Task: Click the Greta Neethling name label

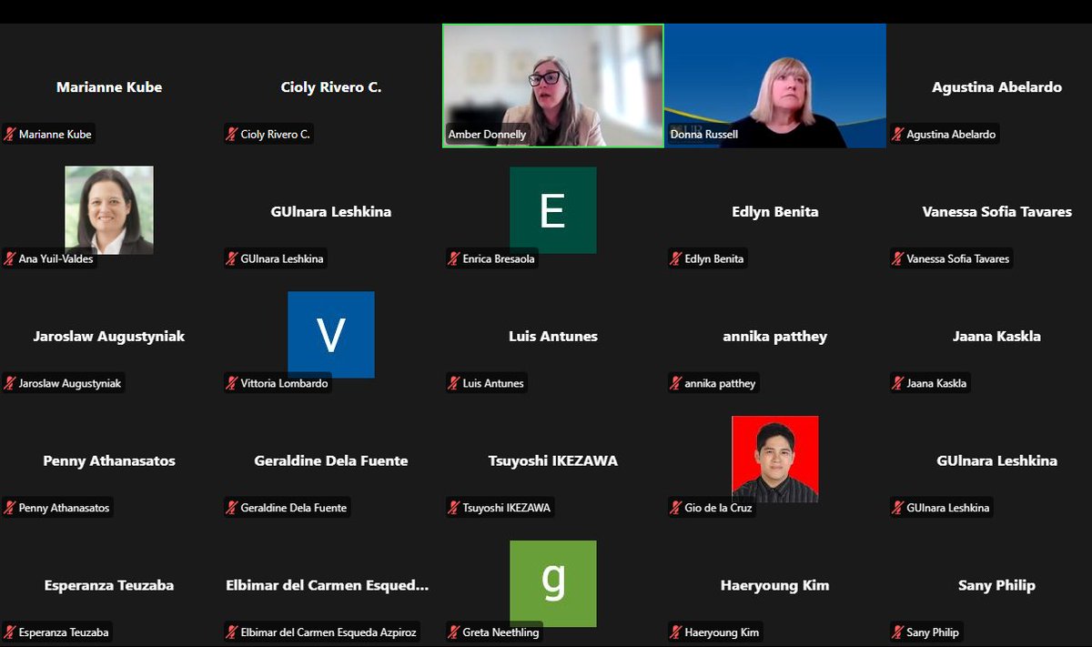Action: [500, 632]
